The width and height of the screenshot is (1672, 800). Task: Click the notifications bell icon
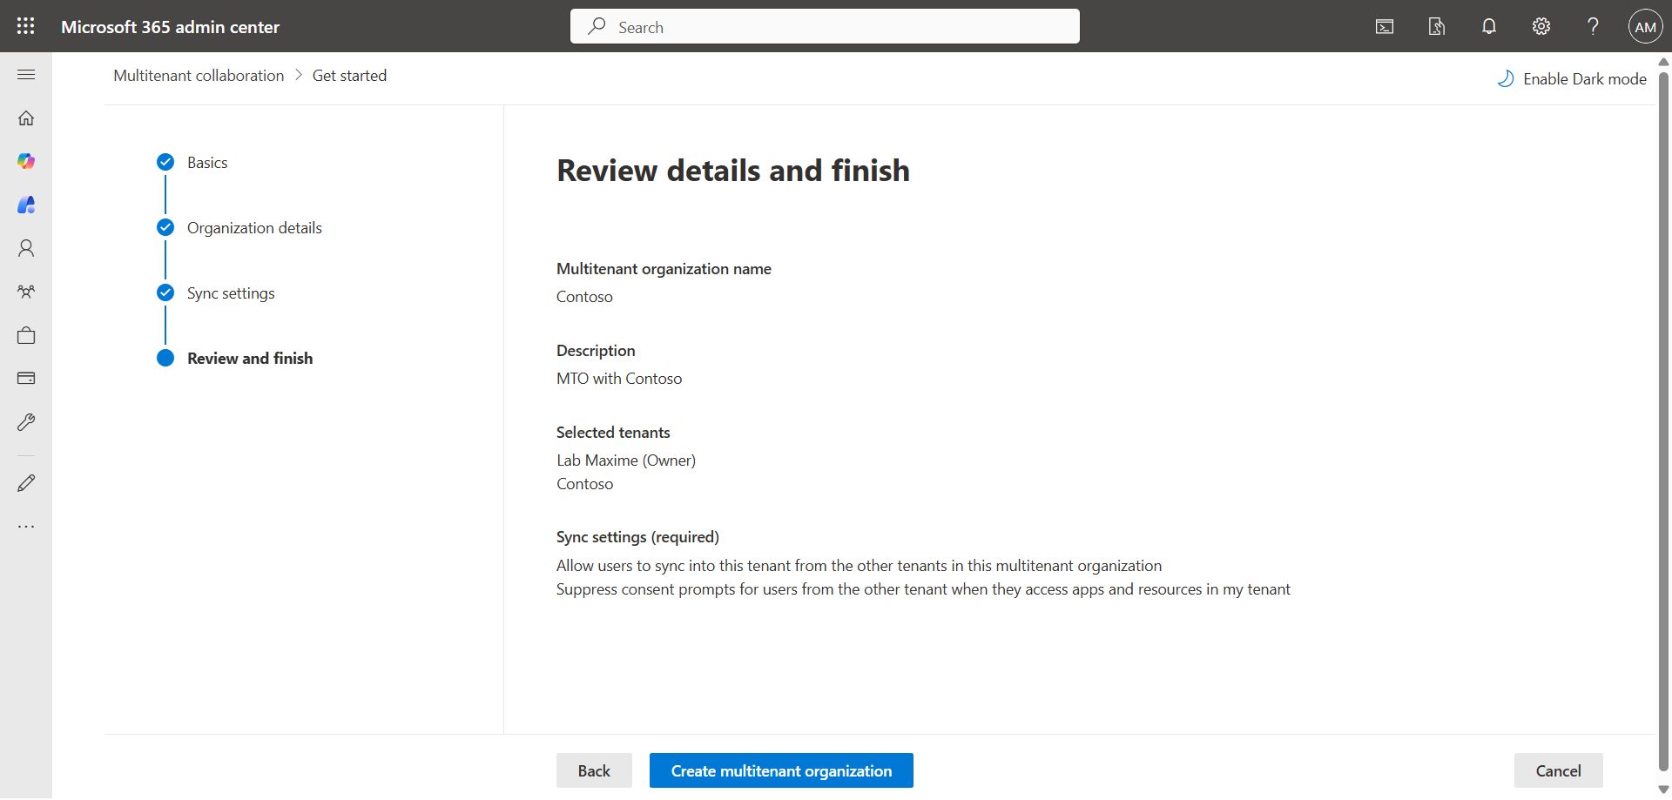pyautogui.click(x=1489, y=26)
